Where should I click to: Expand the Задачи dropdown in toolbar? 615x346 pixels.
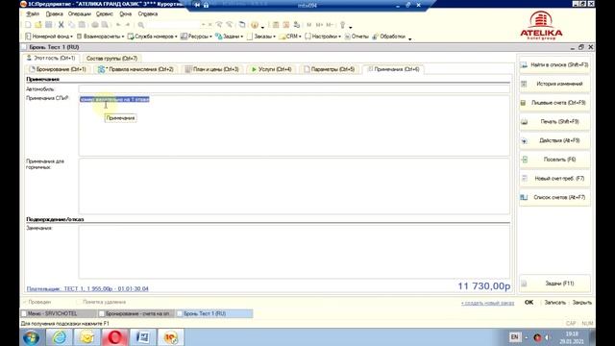(x=230, y=37)
